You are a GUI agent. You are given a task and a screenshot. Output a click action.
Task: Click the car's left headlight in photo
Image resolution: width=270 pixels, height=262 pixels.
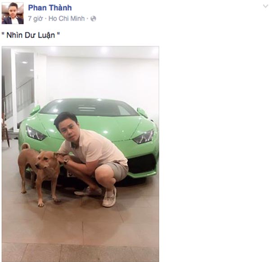point(36,133)
